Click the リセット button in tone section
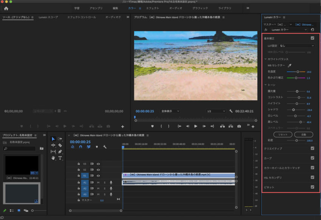Image resolution: width=321 pixels, height=220 pixels. pyautogui.click(x=283, y=134)
